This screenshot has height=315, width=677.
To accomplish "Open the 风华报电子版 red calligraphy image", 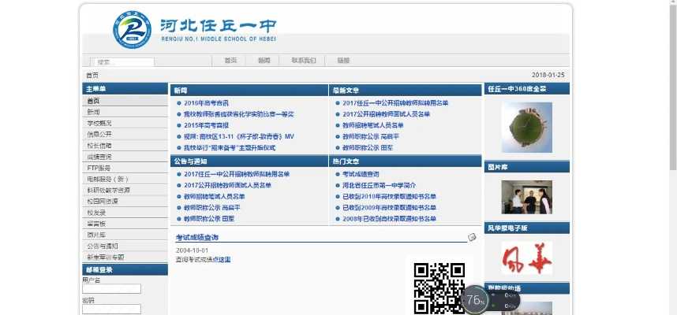I will coord(527,258).
